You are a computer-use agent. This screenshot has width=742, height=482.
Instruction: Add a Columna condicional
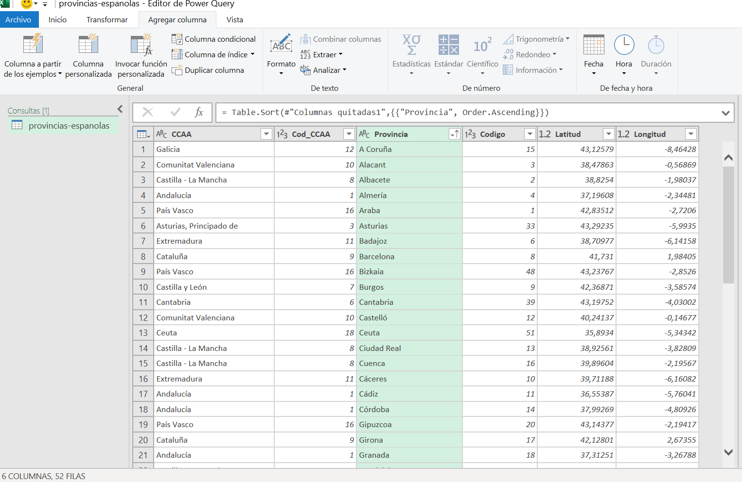coord(214,39)
